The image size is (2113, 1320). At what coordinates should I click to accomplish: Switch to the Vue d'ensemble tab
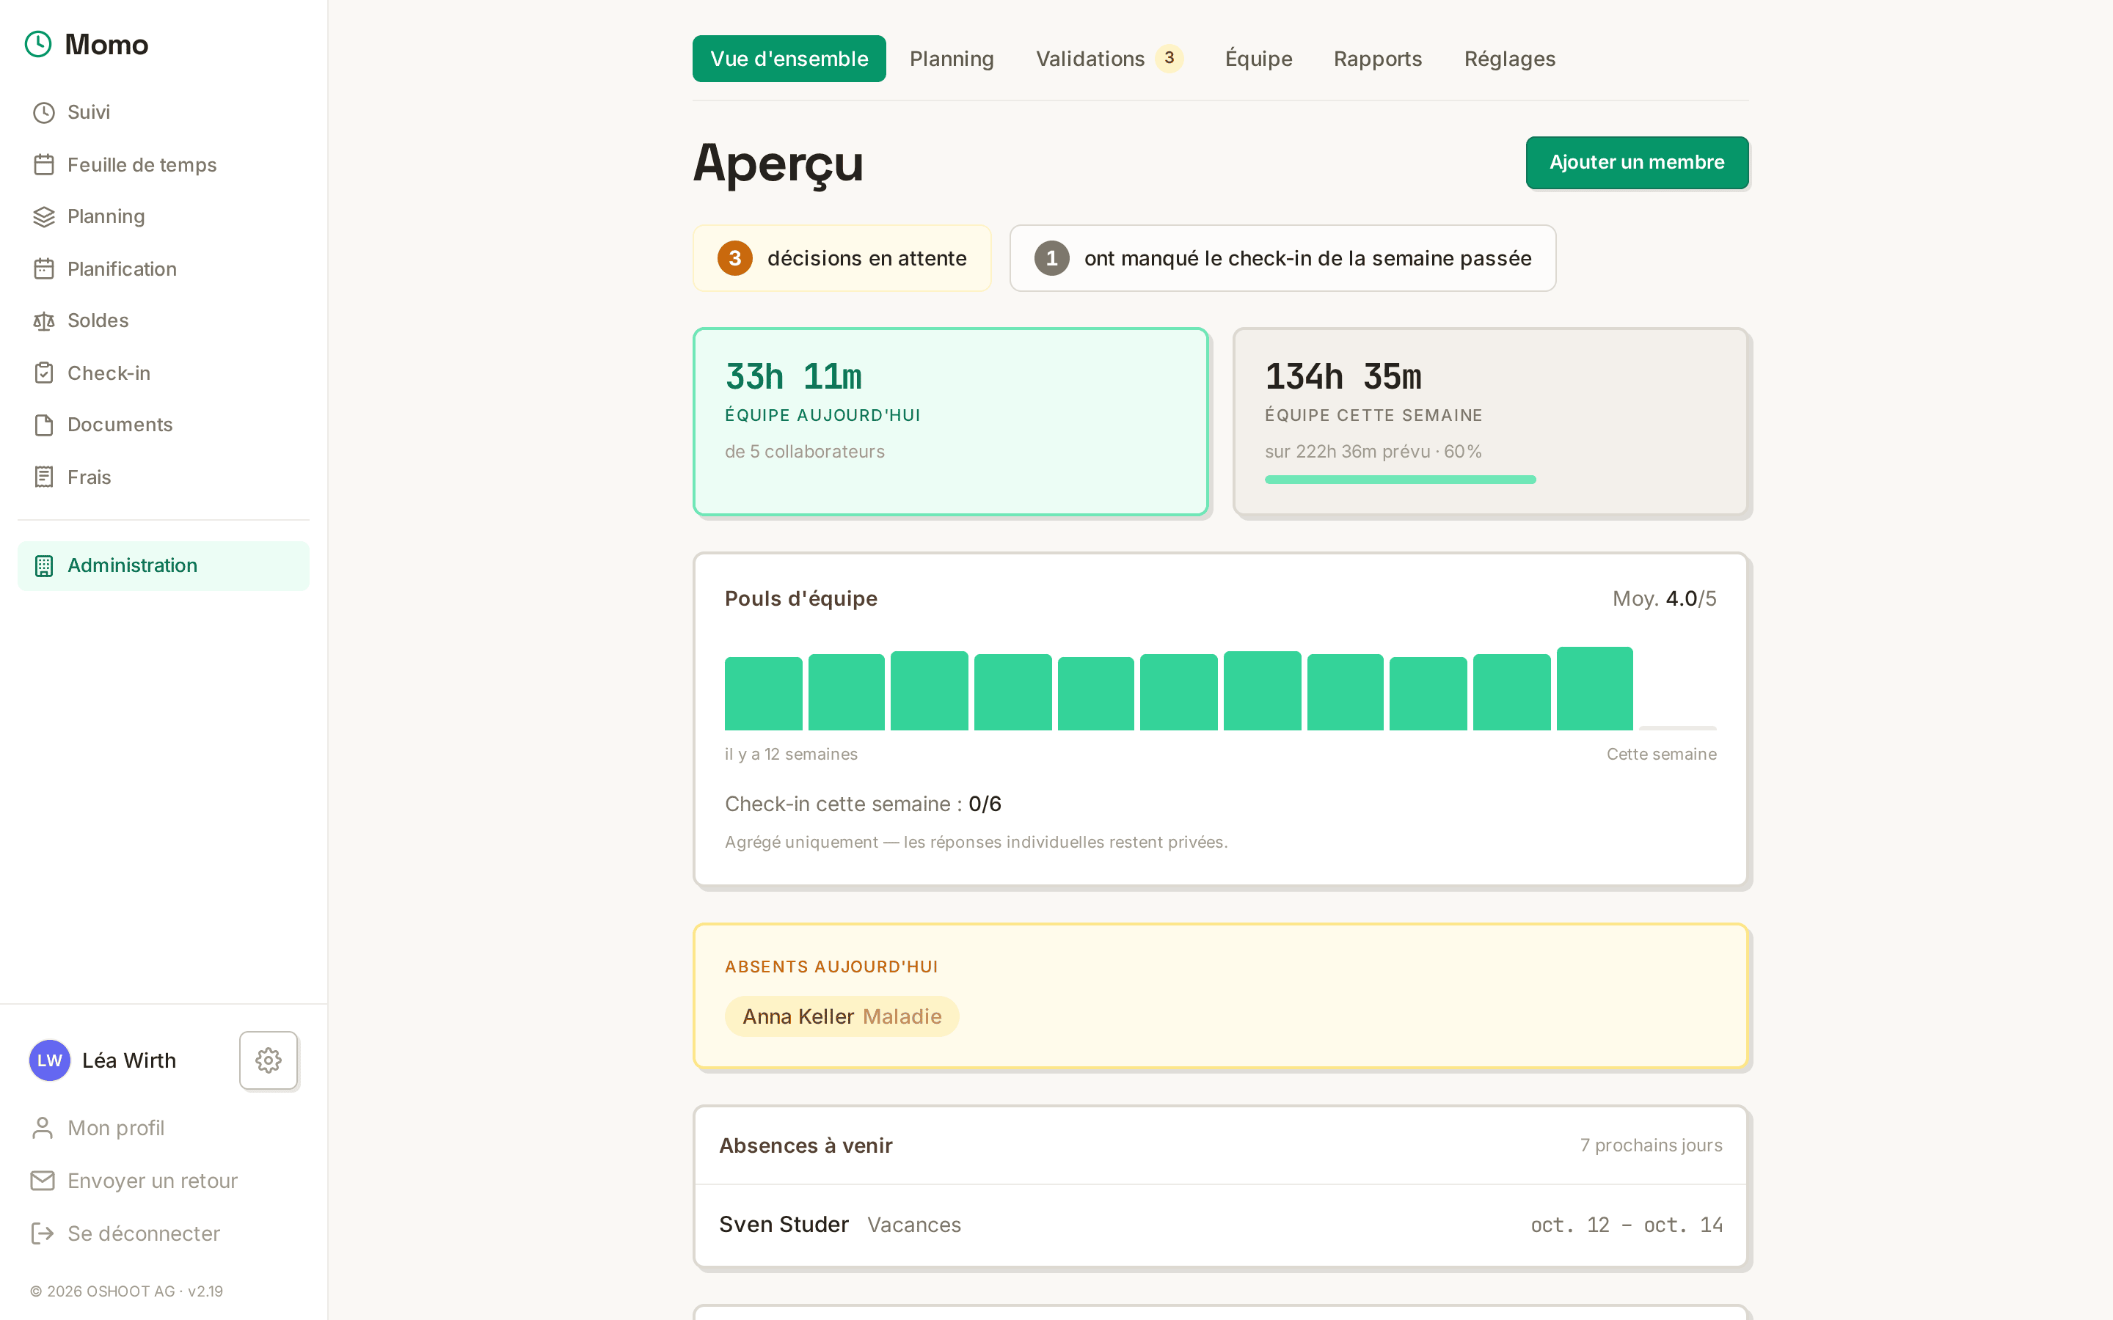click(789, 59)
